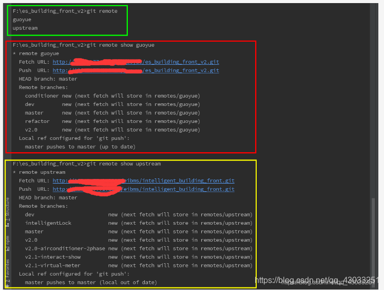Click the 'v2.0' branch line under remotes/upstream
The image size is (384, 290).
(139, 240)
